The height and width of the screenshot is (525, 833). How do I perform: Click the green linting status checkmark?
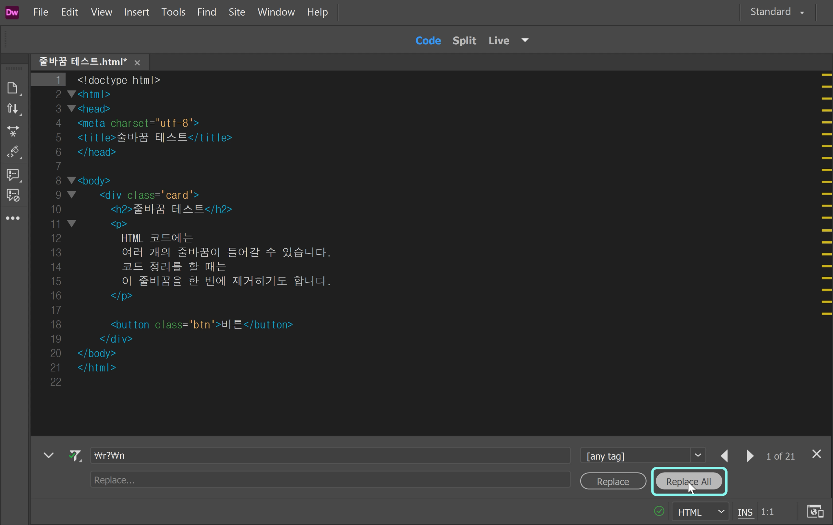click(x=659, y=512)
